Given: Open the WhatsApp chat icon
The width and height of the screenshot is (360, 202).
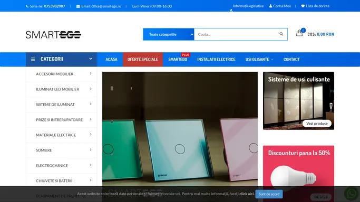Looking at the screenshot, I should (351, 194).
